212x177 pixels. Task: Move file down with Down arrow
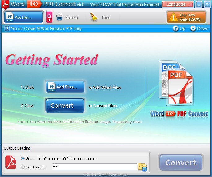coord(199,28)
